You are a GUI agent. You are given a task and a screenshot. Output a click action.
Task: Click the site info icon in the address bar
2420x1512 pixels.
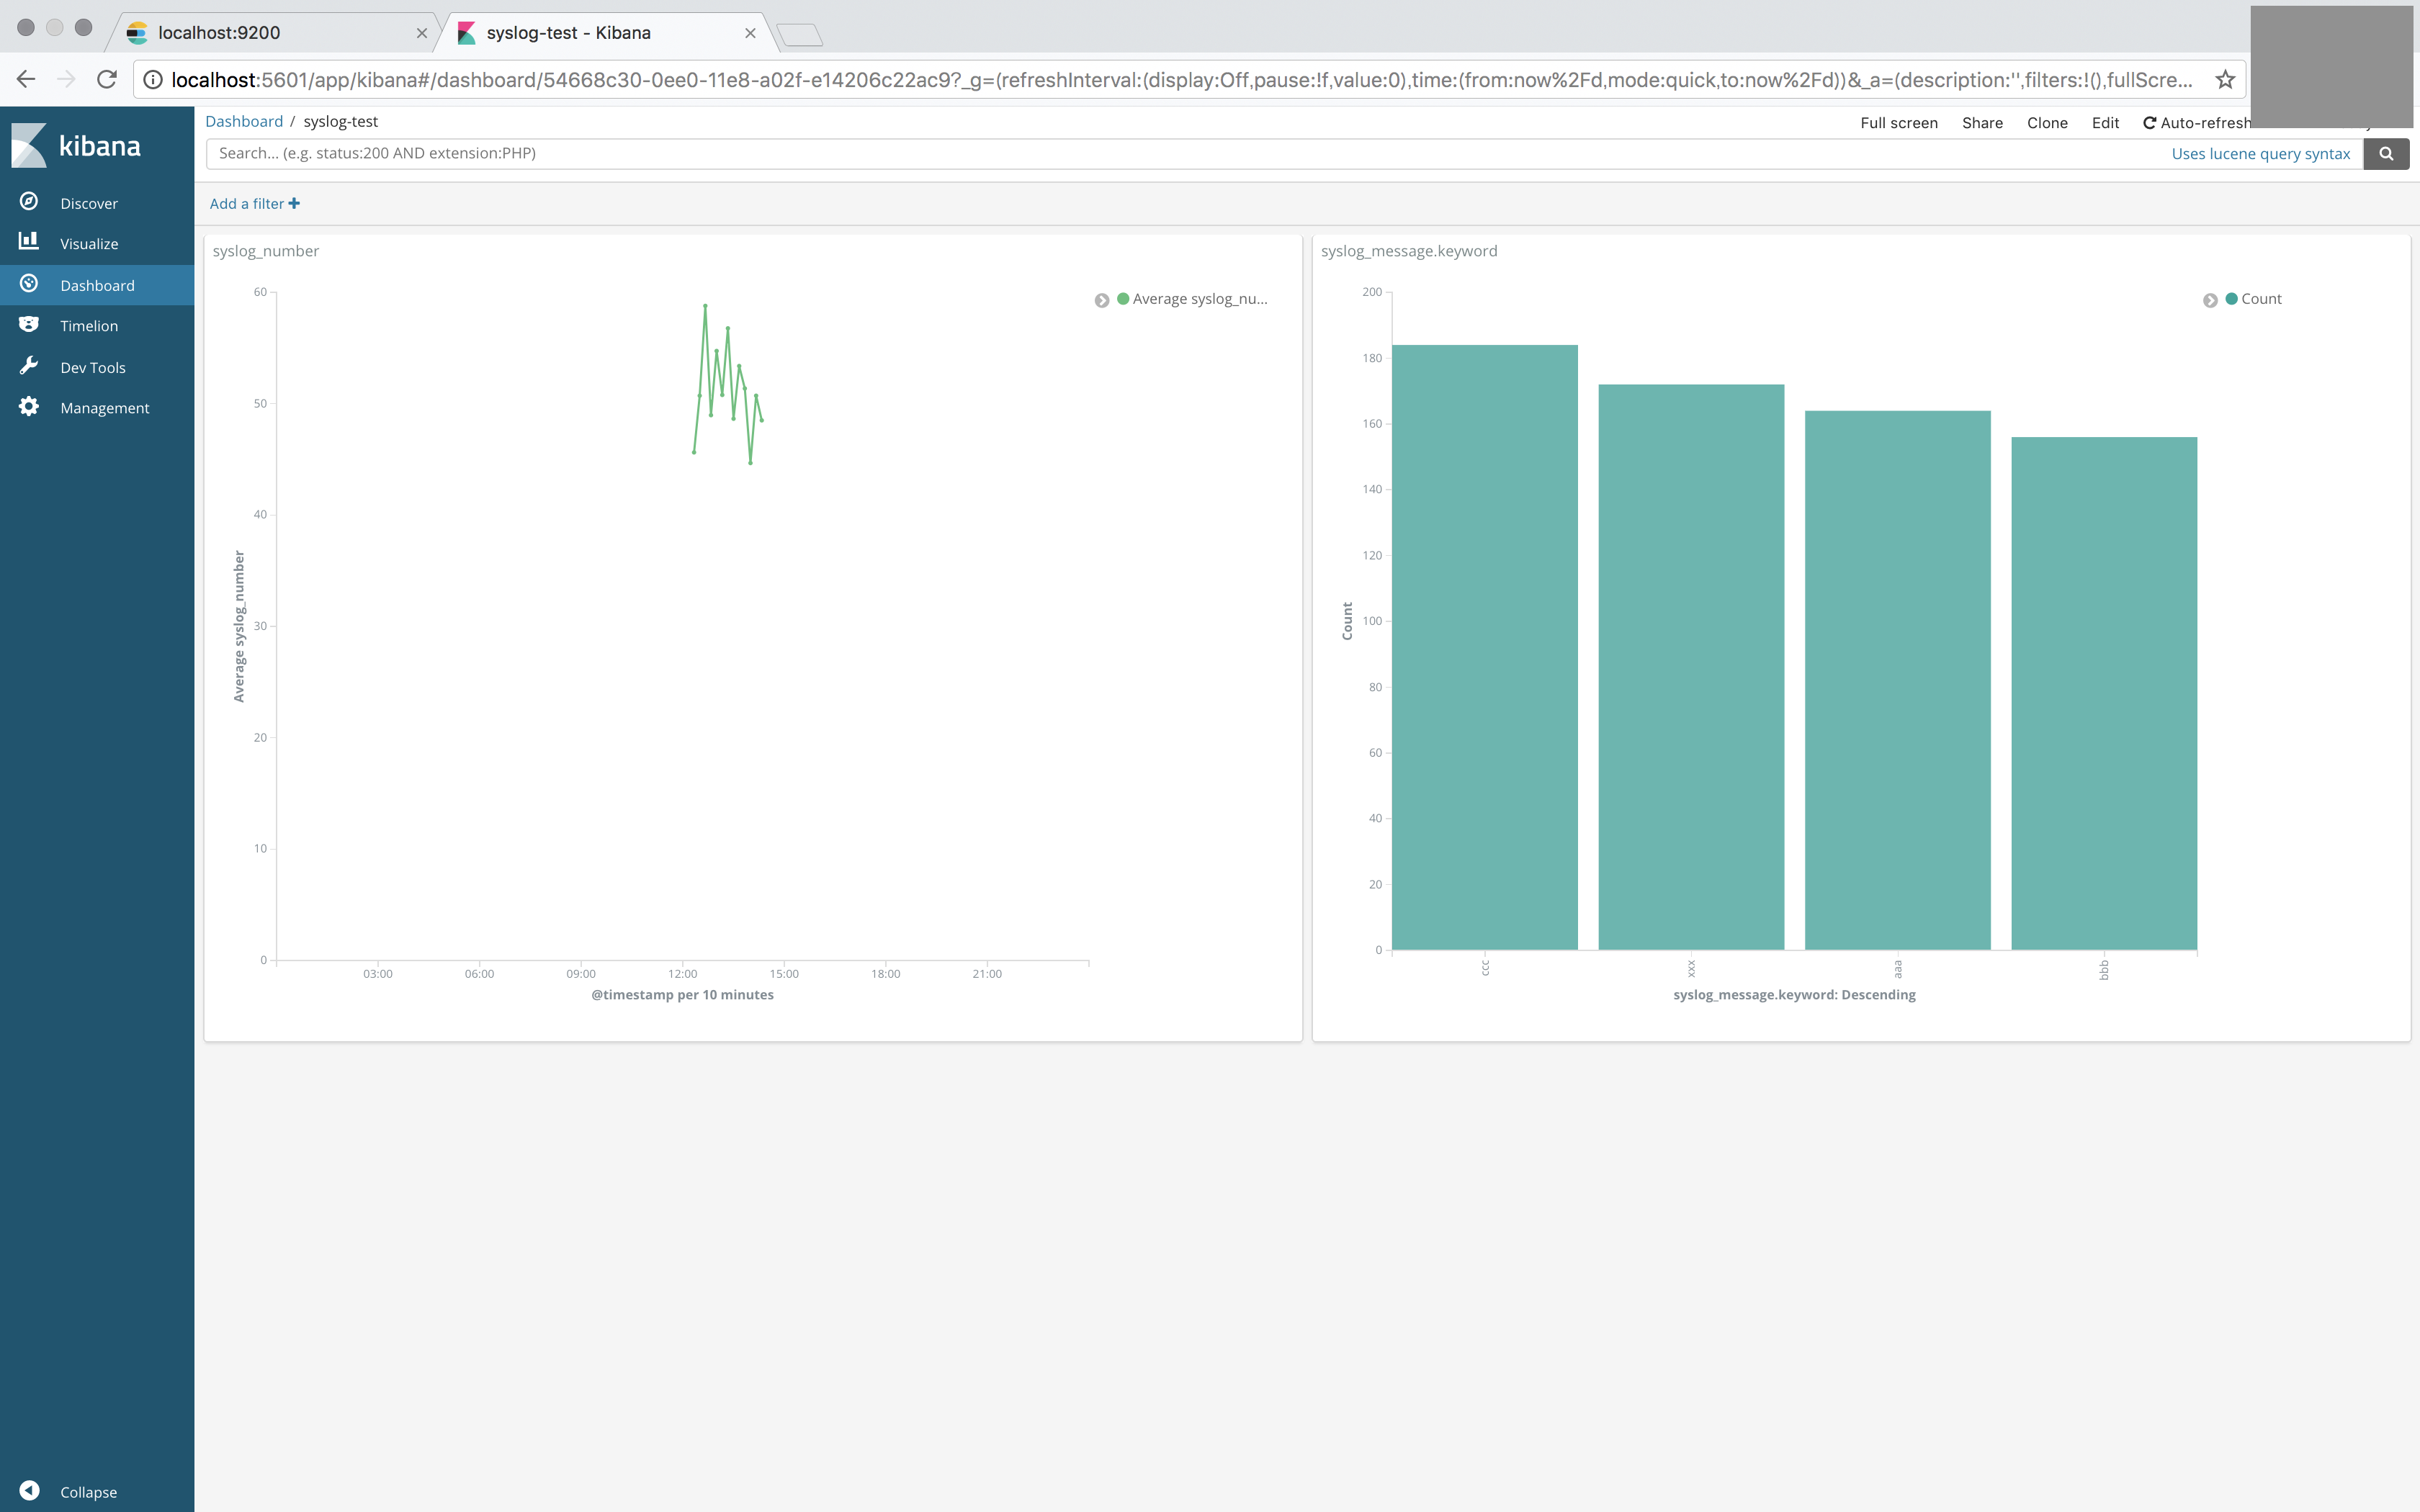(152, 80)
